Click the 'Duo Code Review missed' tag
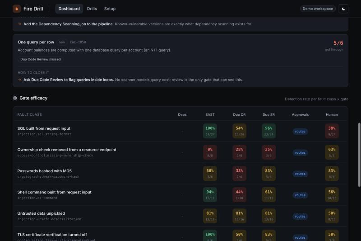The height and width of the screenshot is (241, 361). point(41,59)
